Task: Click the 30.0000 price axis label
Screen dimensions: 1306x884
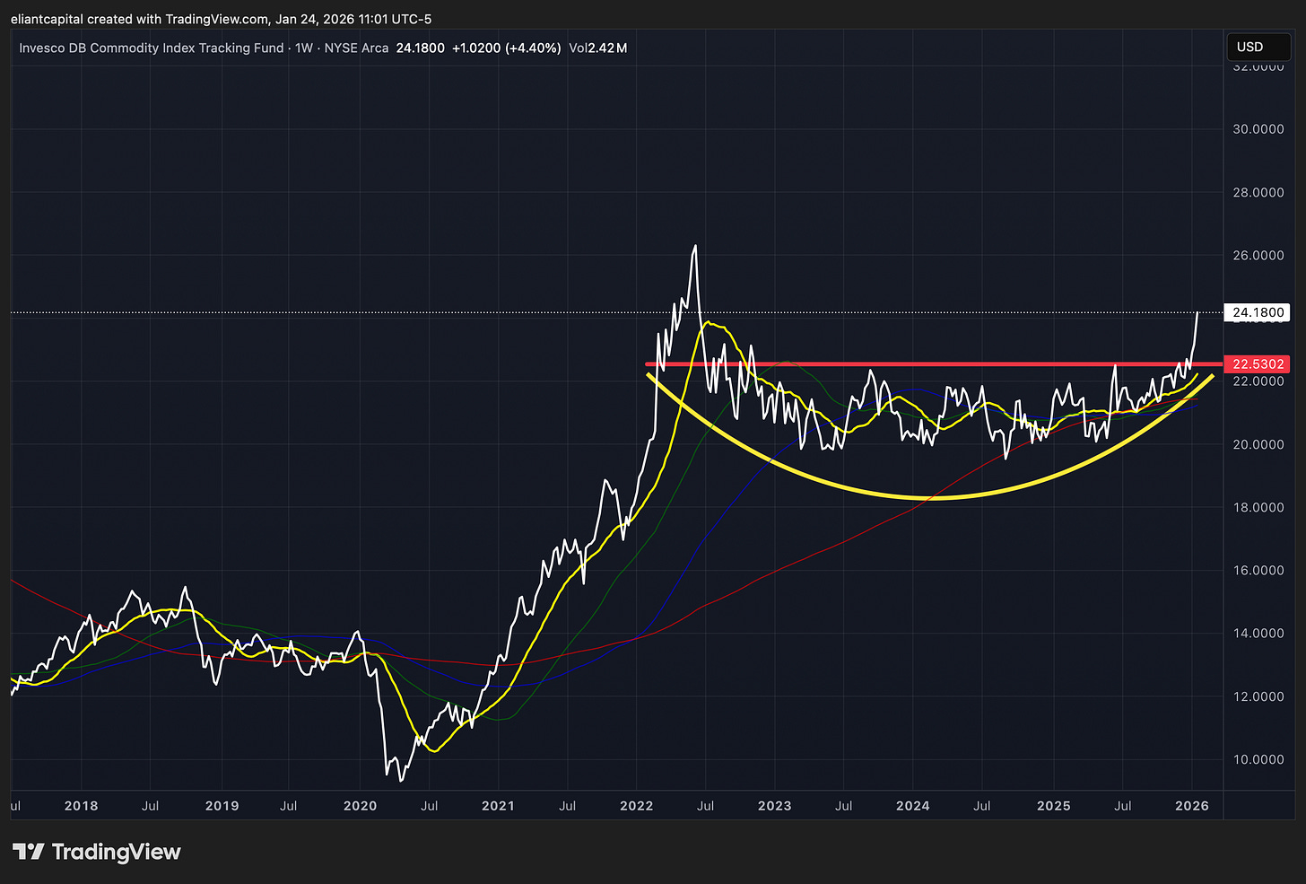Action: click(1258, 129)
